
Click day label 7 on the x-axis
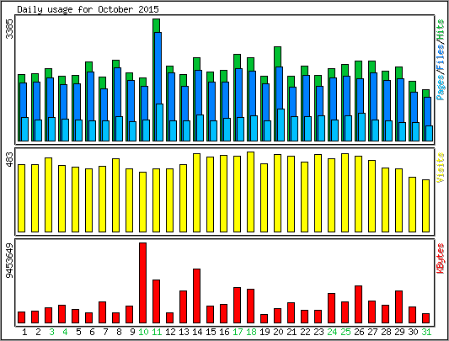click(105, 332)
